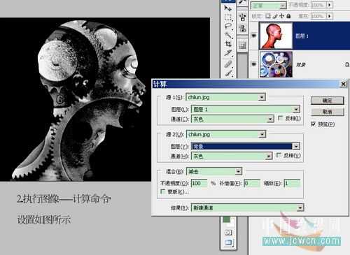
Task: Click the lock position icon
Action: pyautogui.click(x=281, y=16)
